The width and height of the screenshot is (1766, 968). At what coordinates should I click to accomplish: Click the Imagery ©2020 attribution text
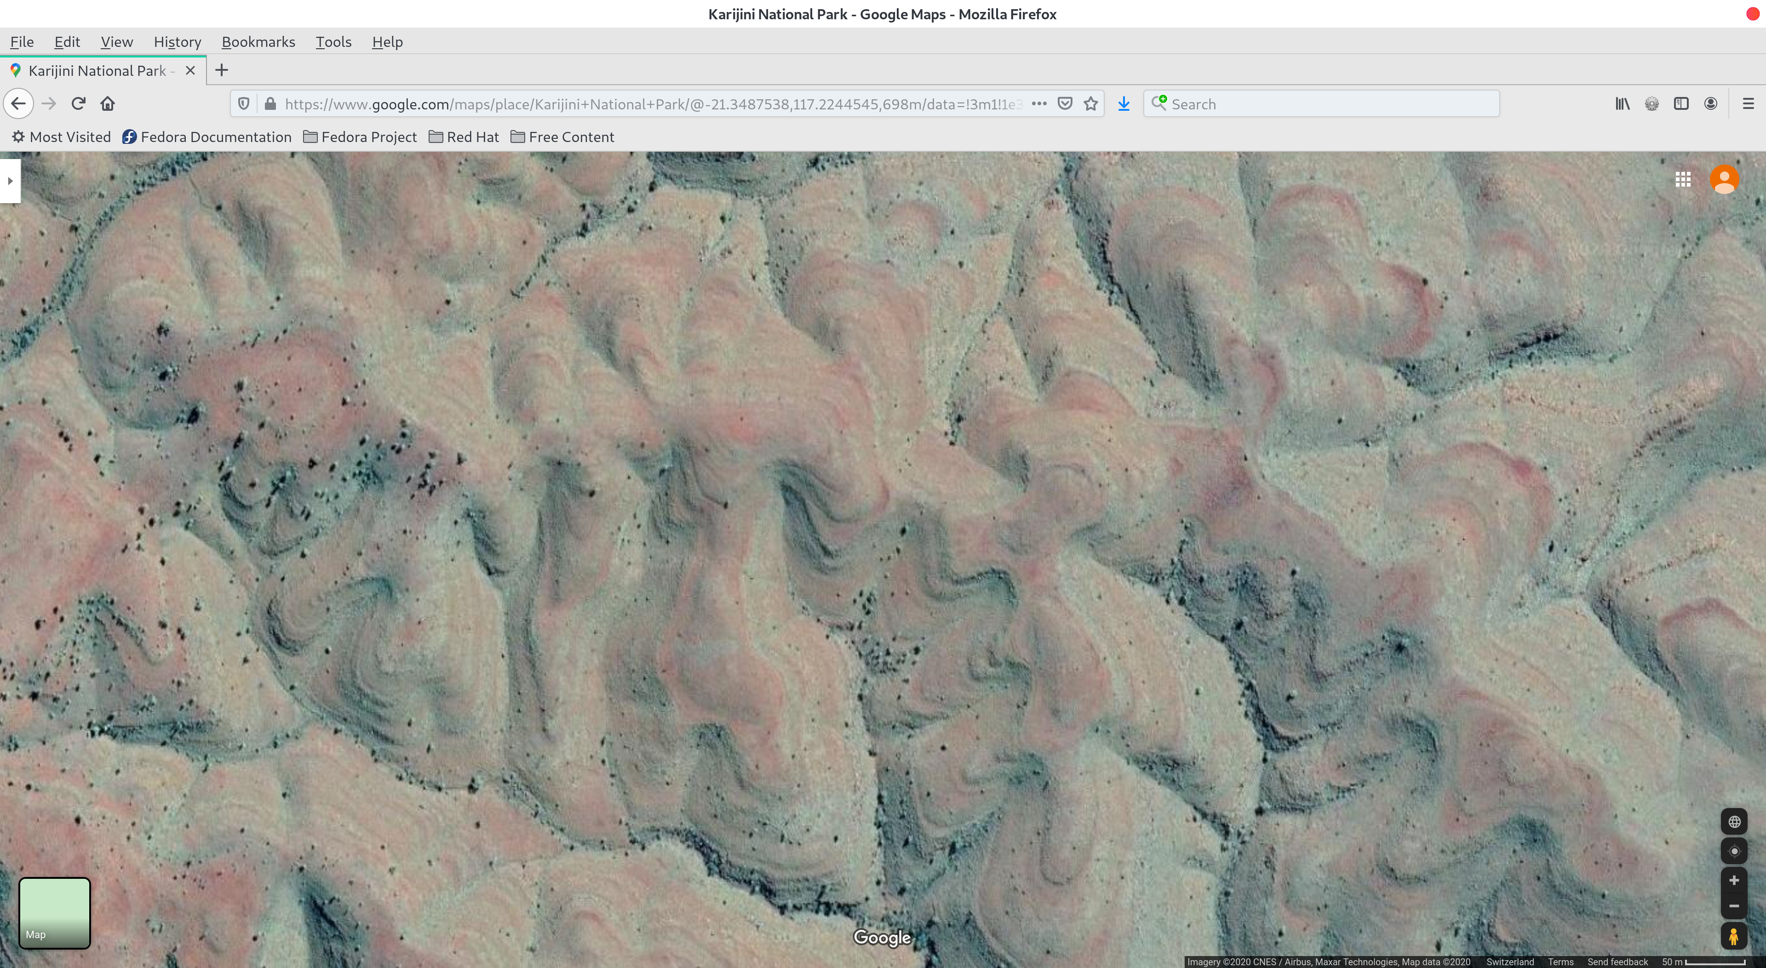pyautogui.click(x=1329, y=962)
